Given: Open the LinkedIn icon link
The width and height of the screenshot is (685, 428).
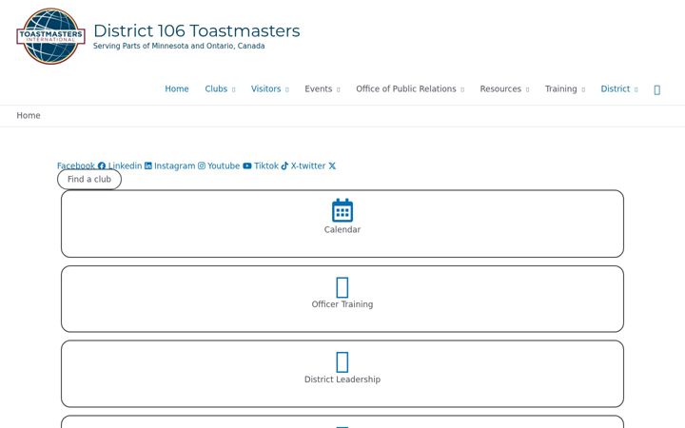Looking at the screenshot, I should (x=148, y=165).
